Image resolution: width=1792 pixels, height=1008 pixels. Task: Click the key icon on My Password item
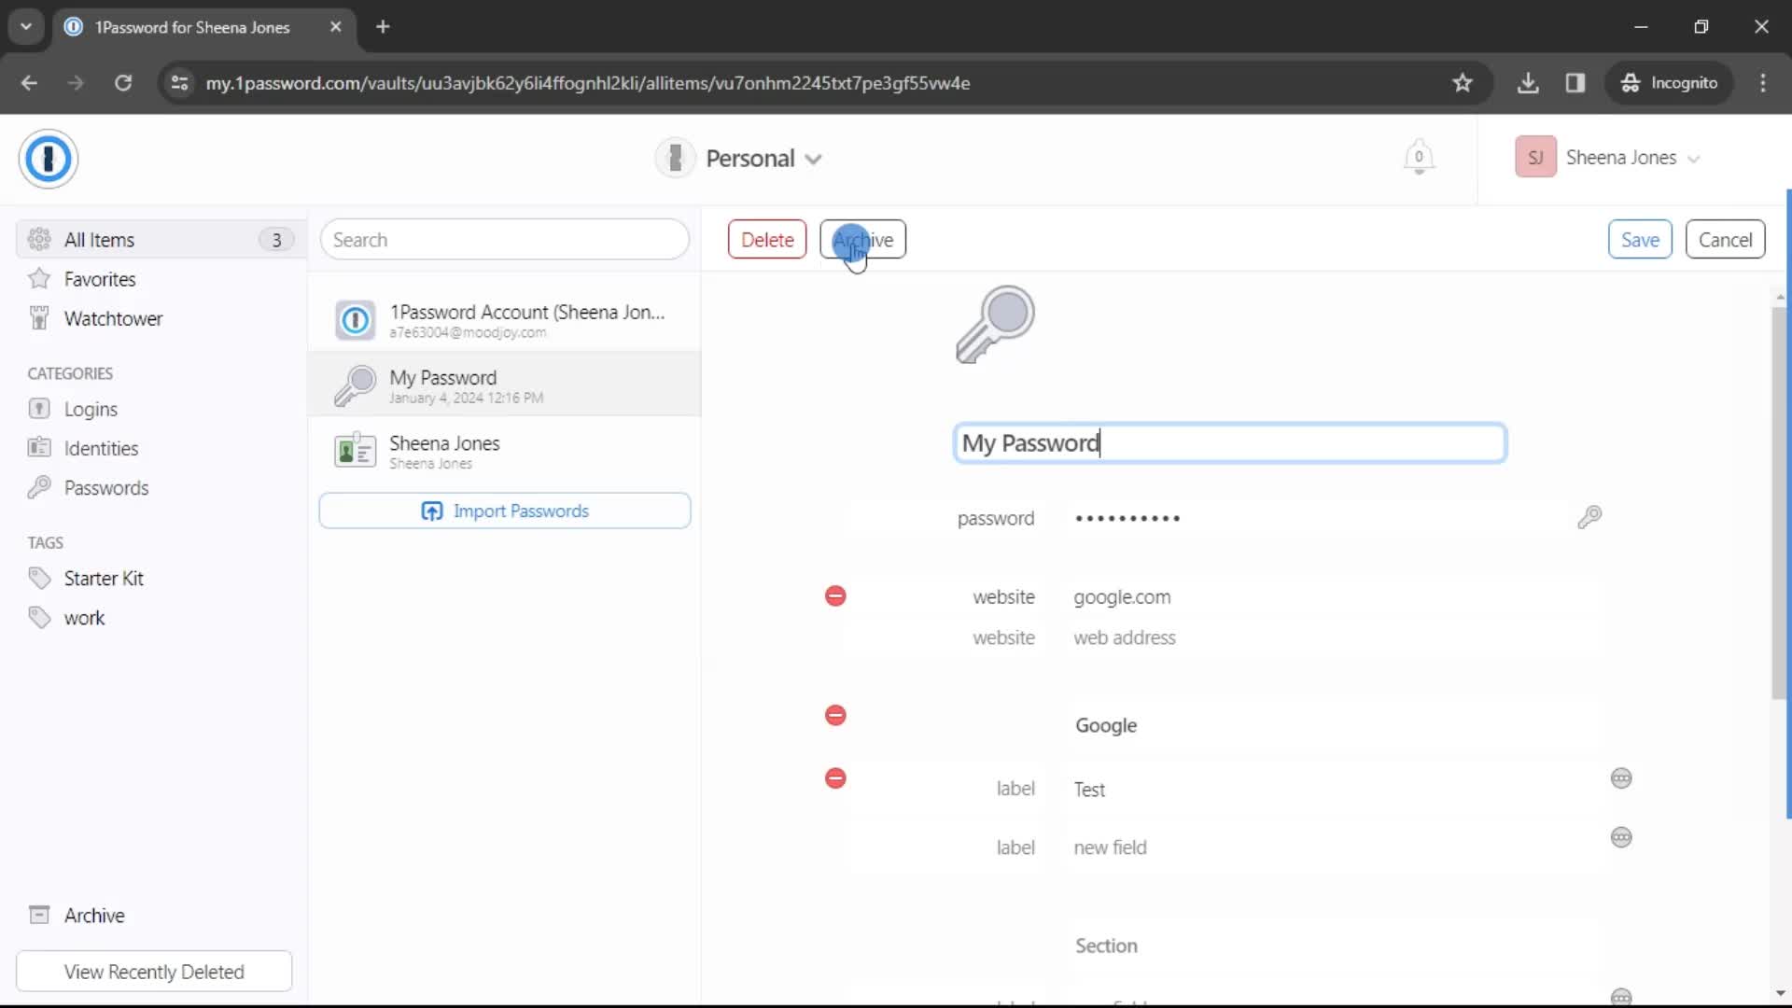[x=356, y=385]
